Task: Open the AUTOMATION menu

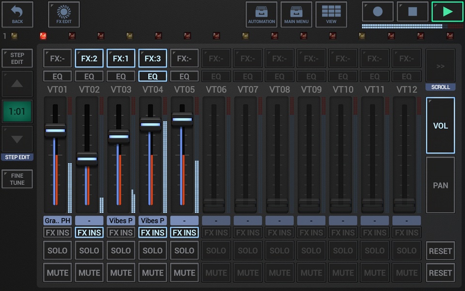Action: [261, 14]
